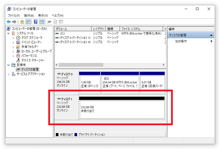The height and width of the screenshot is (149, 220).
Task: Click the checkmark document toolbar icon
Action: coord(55,22)
